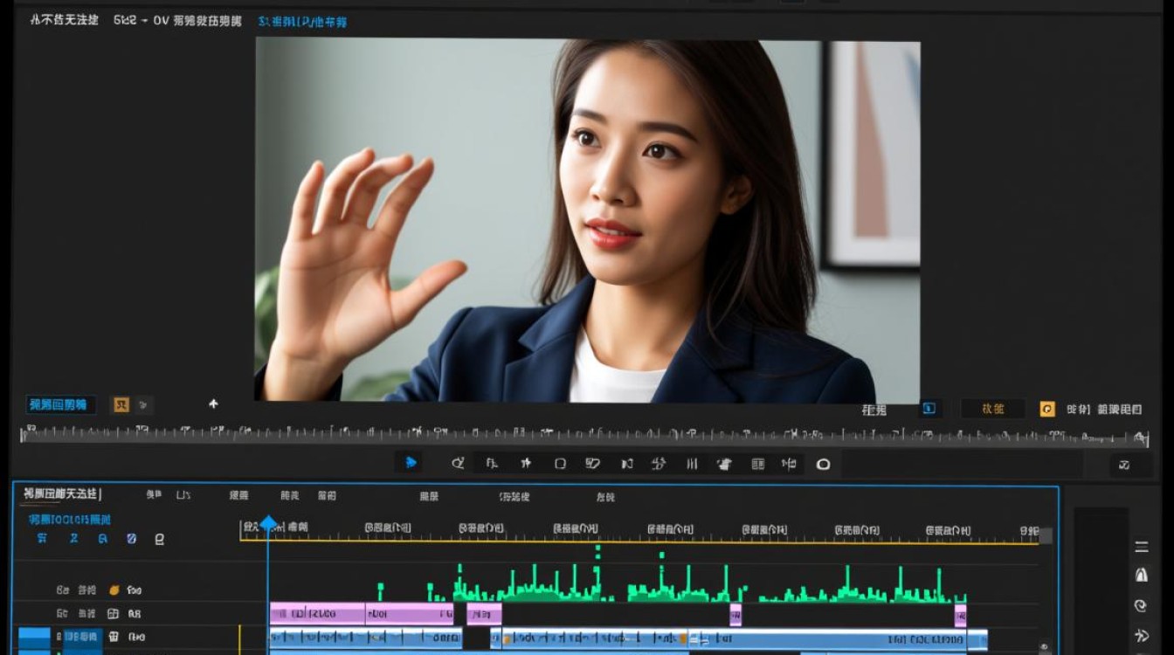Select the fourth blue circular icon under sequence name

point(131,538)
